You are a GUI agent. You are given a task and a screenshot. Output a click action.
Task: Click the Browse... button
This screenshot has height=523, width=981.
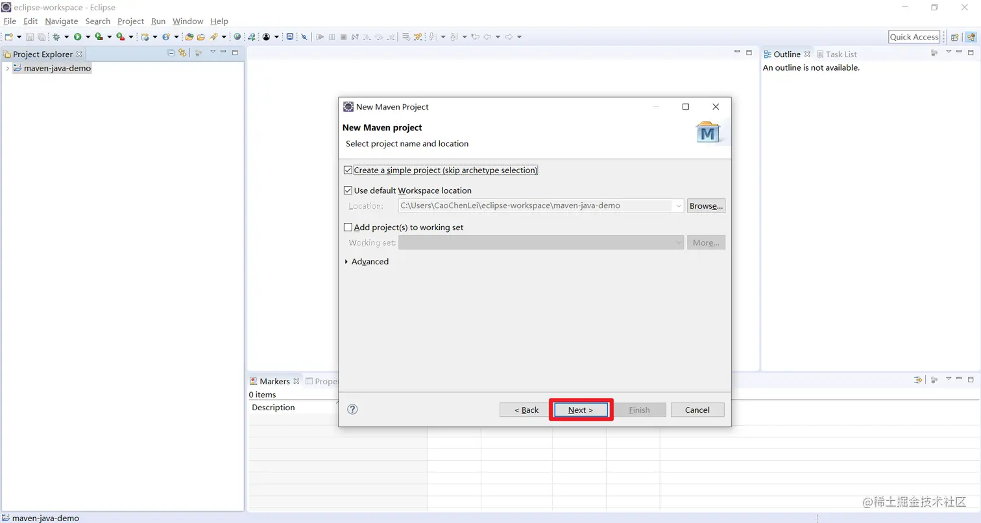(707, 206)
